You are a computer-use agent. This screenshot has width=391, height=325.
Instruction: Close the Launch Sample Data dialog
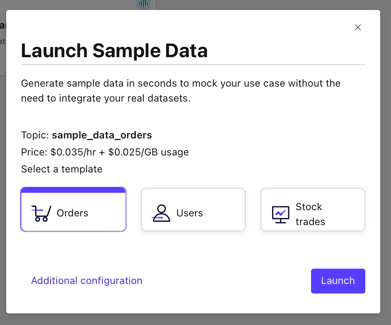(x=358, y=27)
